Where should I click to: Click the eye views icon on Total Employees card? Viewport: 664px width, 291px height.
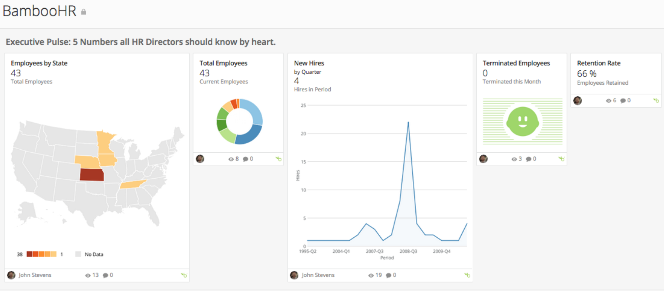(231, 159)
